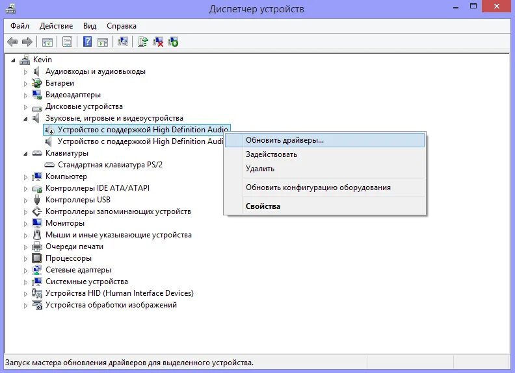515x373 pixels.
Task: Maximize the Диспетчер устройств window
Action: tap(473, 6)
